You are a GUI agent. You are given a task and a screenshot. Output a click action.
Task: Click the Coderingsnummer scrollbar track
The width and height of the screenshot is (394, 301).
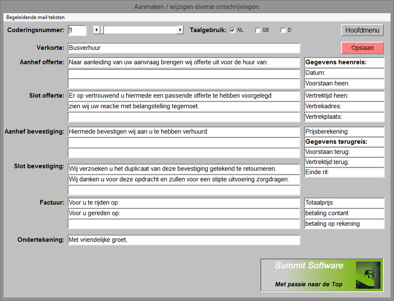coord(139,30)
